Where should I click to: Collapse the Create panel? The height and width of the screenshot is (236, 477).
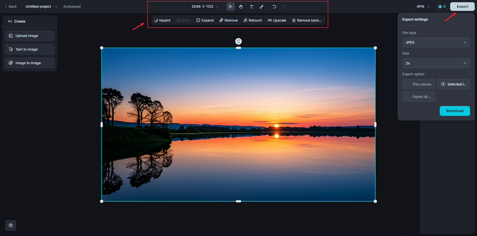tap(10, 22)
